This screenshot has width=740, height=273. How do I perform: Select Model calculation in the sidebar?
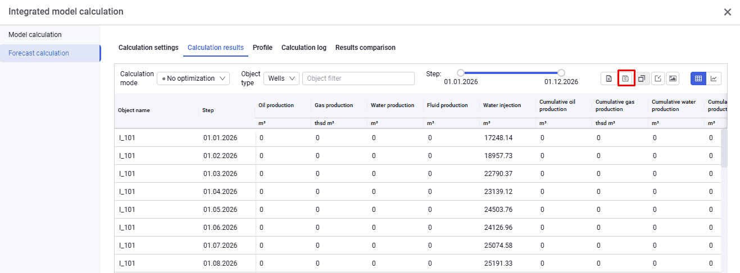tap(50, 35)
